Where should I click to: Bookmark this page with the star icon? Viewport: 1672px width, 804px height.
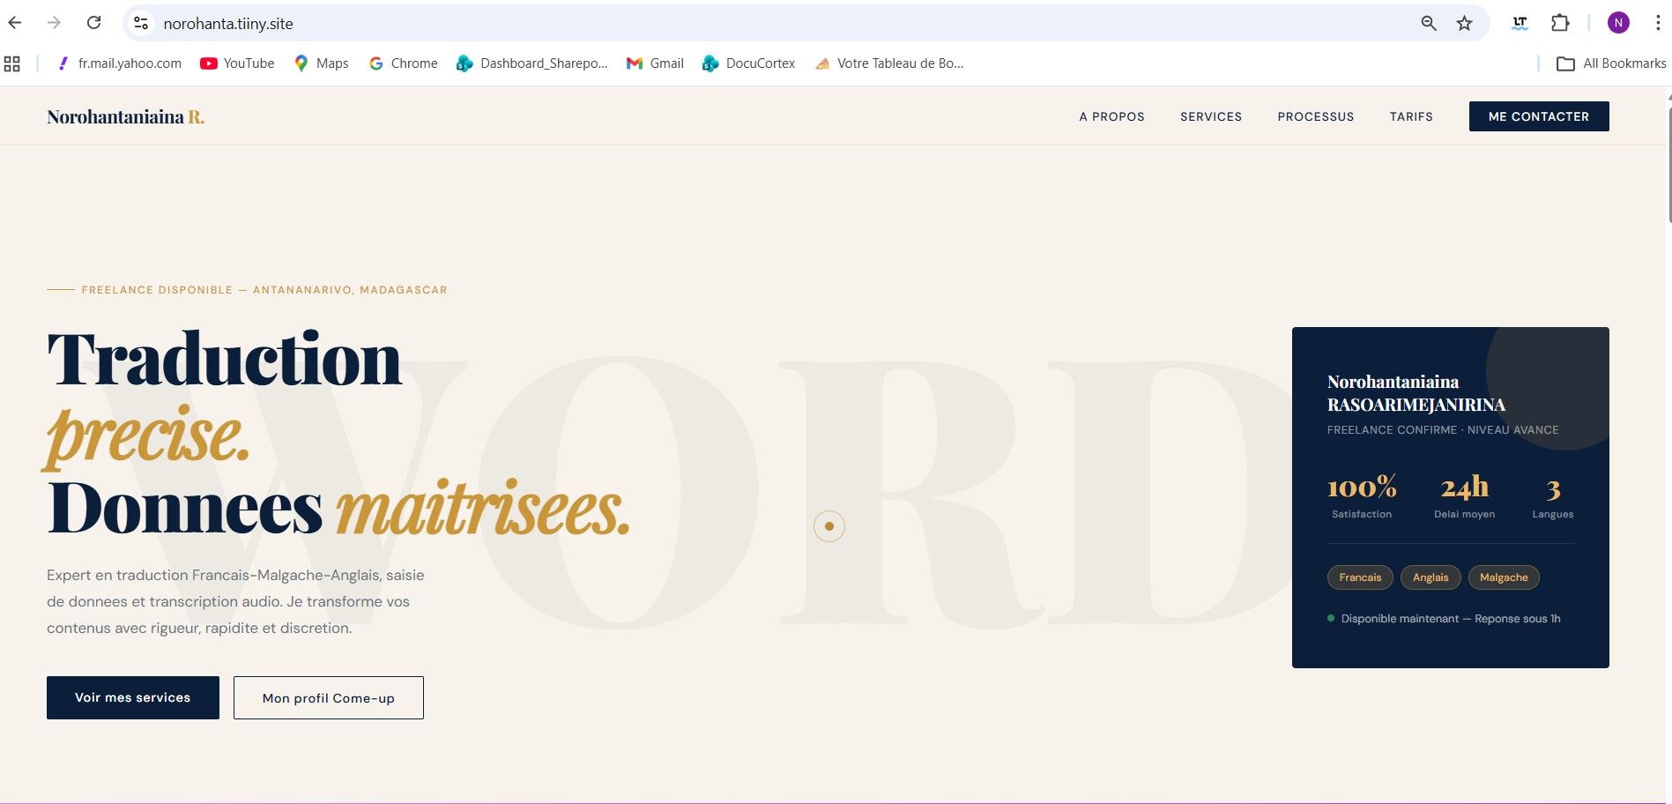1464,23
